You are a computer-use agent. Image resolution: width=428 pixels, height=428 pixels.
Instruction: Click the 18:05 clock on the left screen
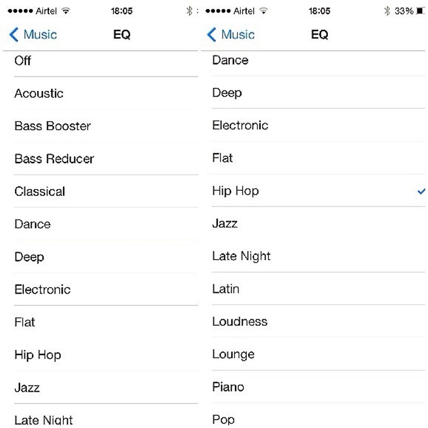(121, 11)
